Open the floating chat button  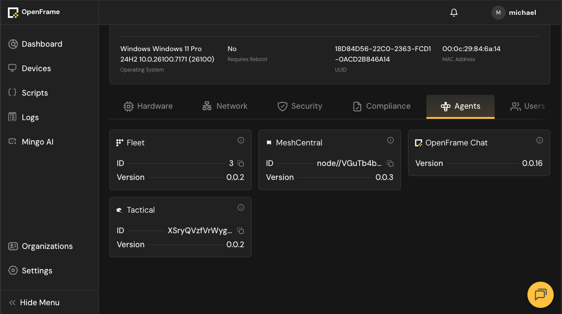click(x=541, y=295)
